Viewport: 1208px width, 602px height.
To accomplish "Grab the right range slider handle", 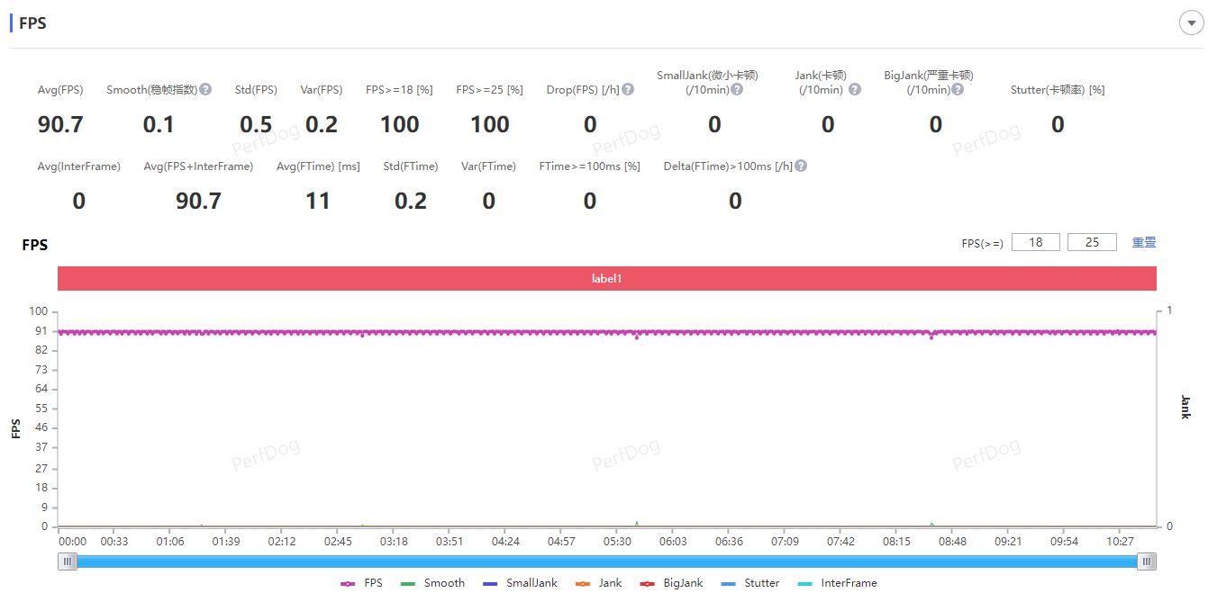I will coord(1147,562).
